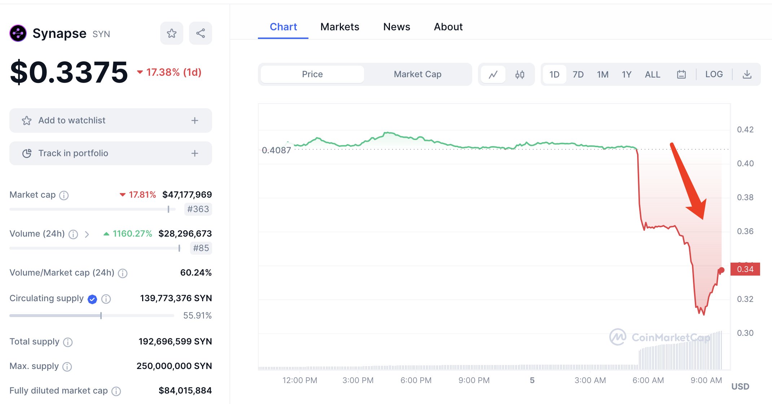The height and width of the screenshot is (404, 772).
Task: Select the Price chart toggle
Action: [312, 74]
